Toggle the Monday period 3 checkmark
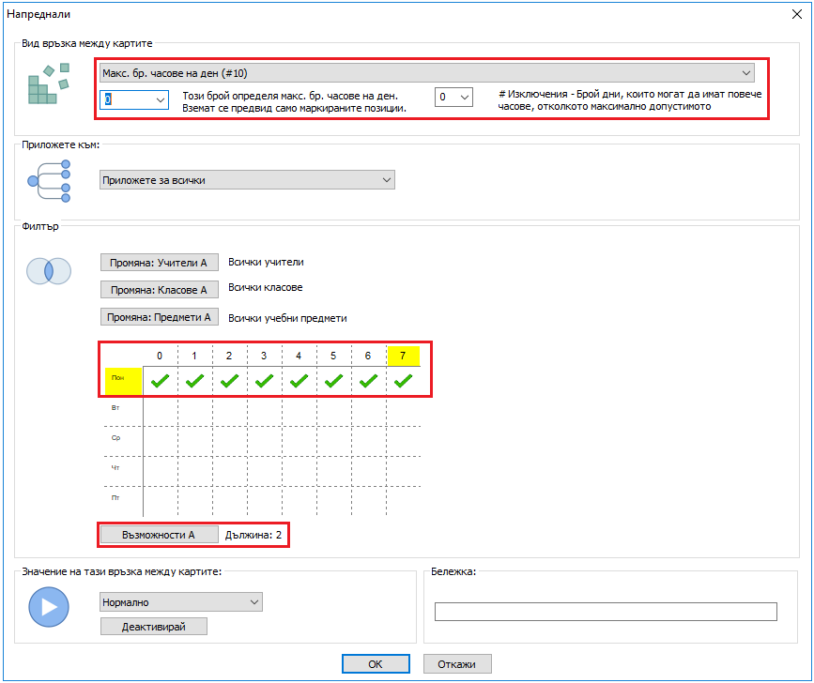 [265, 381]
